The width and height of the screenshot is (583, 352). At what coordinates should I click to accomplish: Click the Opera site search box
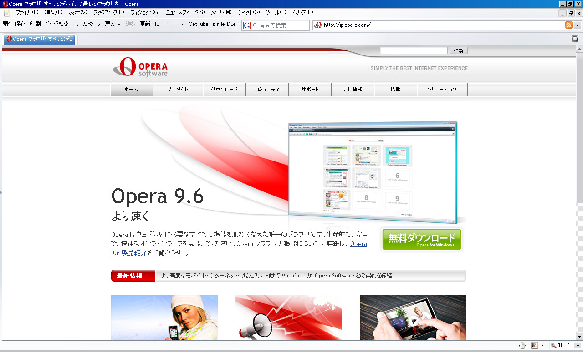click(414, 50)
